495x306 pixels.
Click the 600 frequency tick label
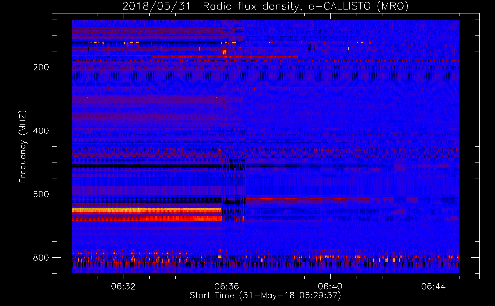coord(41,194)
